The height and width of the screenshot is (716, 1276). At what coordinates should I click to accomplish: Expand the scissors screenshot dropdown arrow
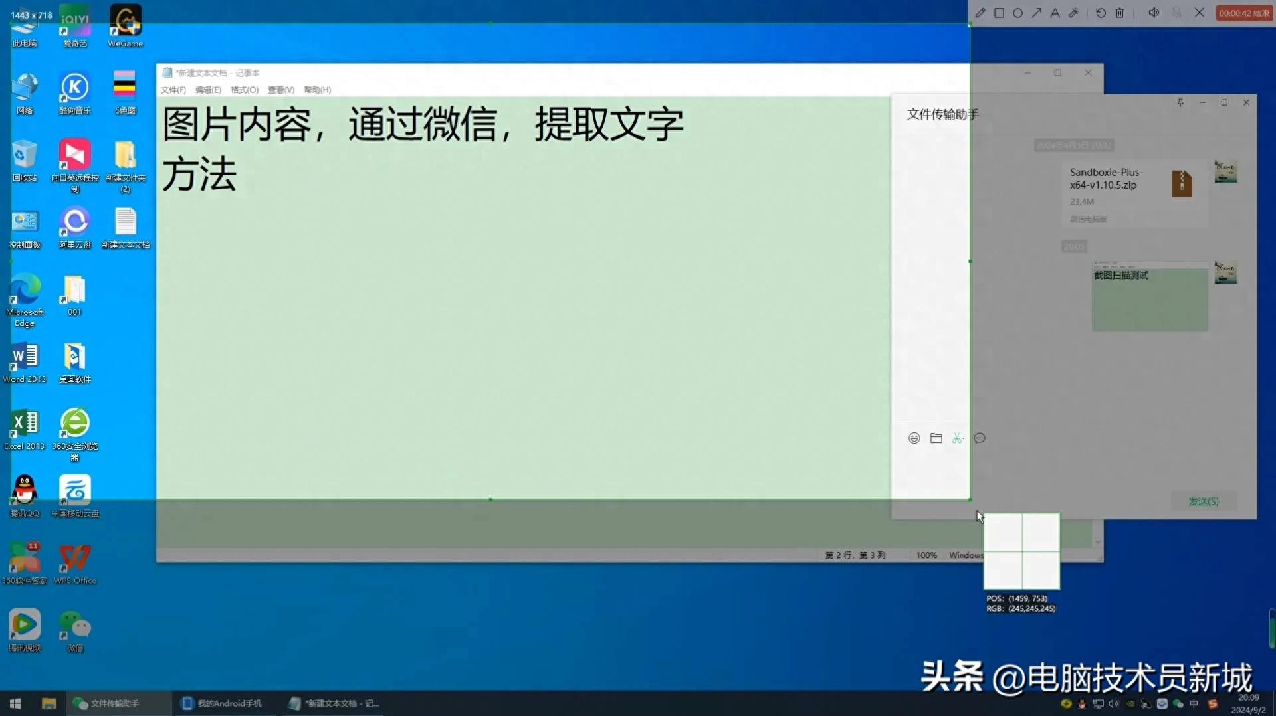[963, 439]
